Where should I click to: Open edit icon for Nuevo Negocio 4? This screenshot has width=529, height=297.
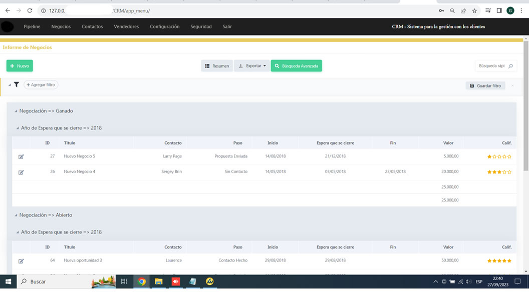click(x=21, y=172)
